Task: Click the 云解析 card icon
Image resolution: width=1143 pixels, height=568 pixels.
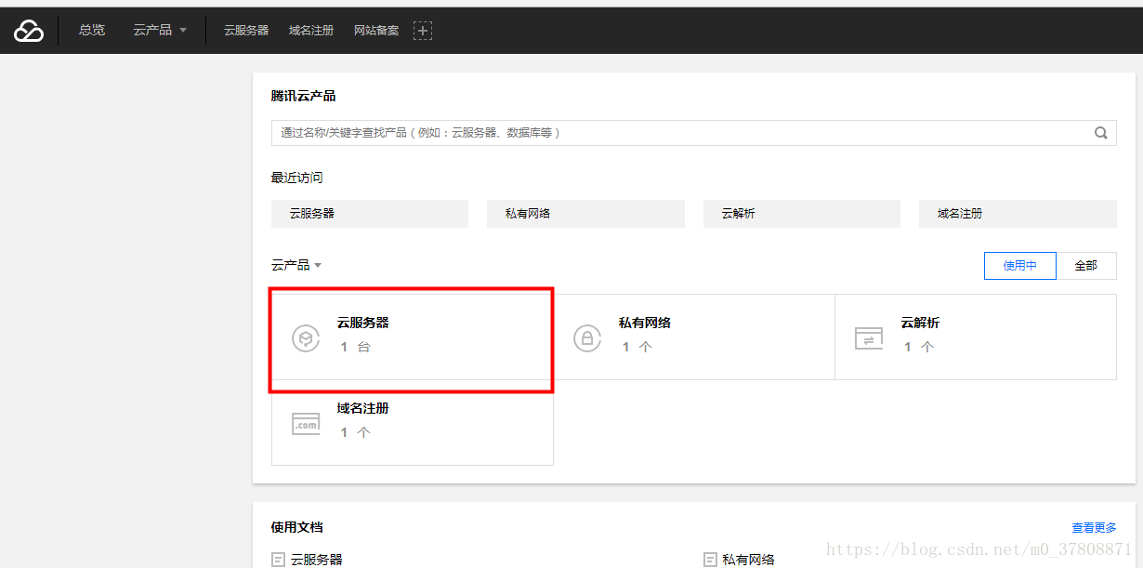Action: click(x=869, y=337)
